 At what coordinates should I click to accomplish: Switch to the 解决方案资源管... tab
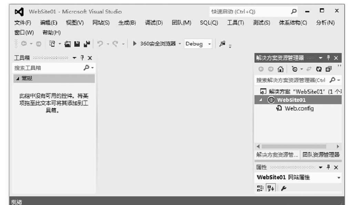tap(277, 155)
